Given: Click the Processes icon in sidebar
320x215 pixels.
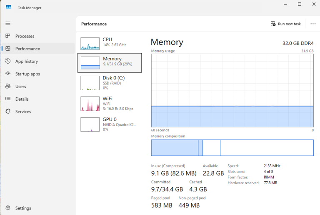Looking at the screenshot, I should 8,36.
